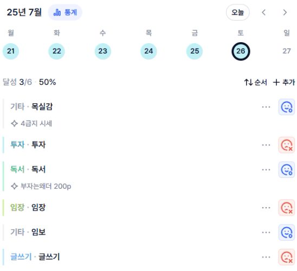The image size is (297, 271).
Task: Open the more options for 임장
Action: tap(266, 208)
